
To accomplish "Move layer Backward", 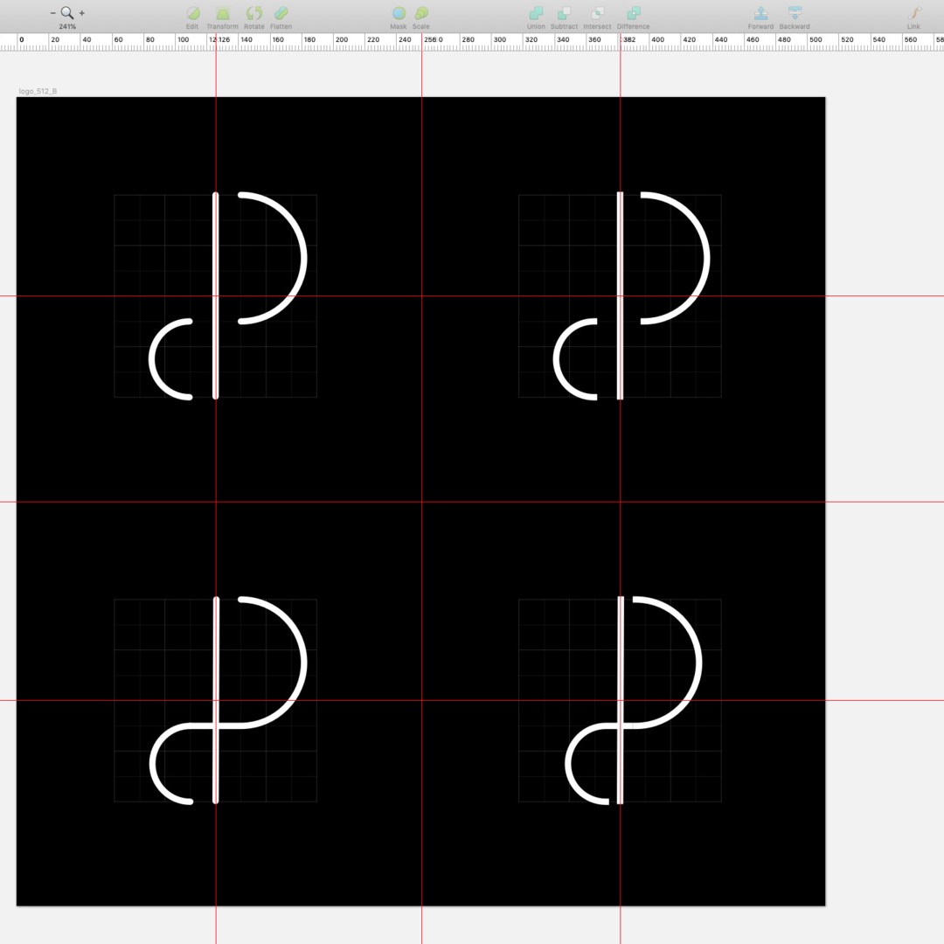I will pos(795,13).
